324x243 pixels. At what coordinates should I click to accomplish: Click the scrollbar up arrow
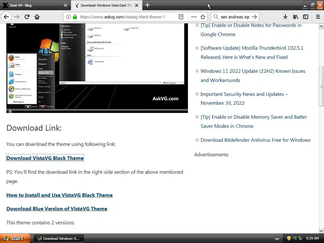pos(321,26)
